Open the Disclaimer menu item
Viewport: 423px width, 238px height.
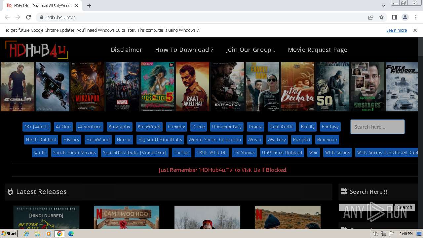tap(127, 50)
